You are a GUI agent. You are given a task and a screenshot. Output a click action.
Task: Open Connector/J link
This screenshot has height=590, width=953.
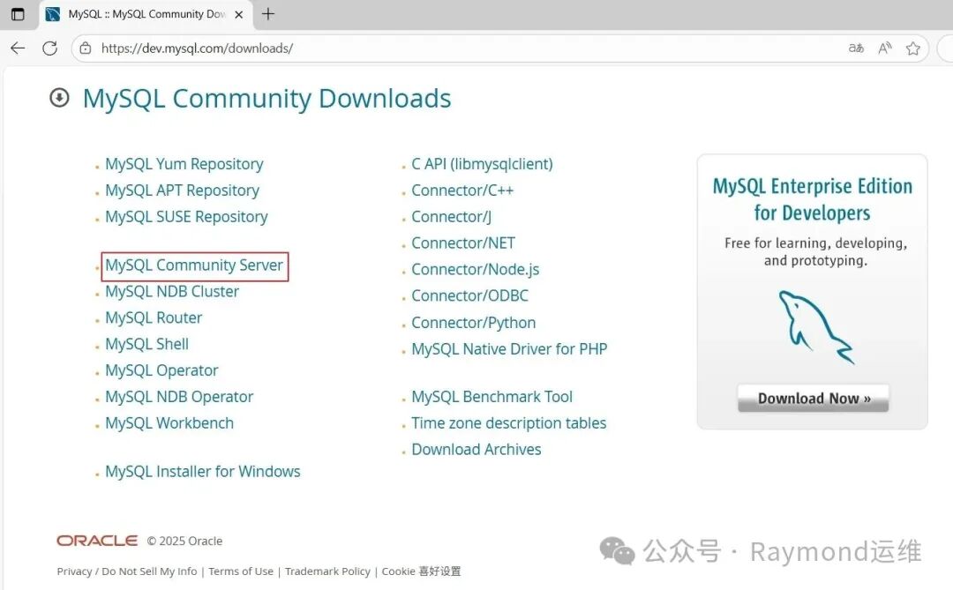452,217
